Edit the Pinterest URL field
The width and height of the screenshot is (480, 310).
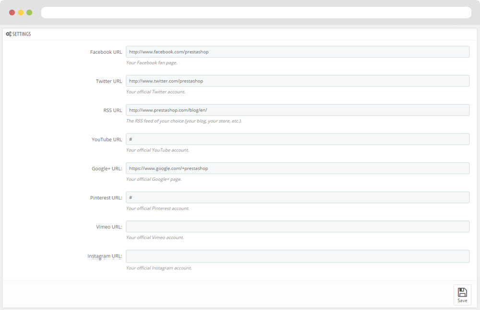pyautogui.click(x=298, y=198)
